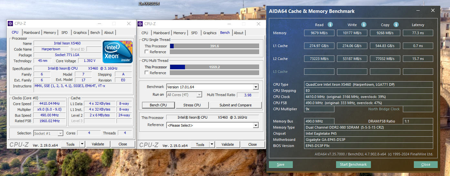The height and width of the screenshot is (176, 450).
Task: Click Close button at AIDA64 bottom
Action: coord(426,164)
